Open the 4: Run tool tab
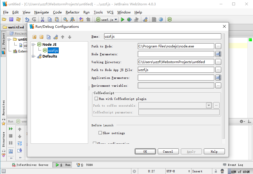Screen dimensions: 253x174 (62, 165)
